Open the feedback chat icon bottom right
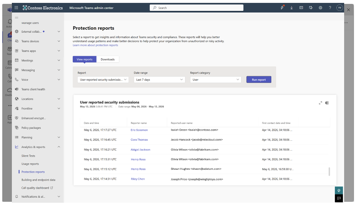This screenshot has height=205, width=356. 339,198
